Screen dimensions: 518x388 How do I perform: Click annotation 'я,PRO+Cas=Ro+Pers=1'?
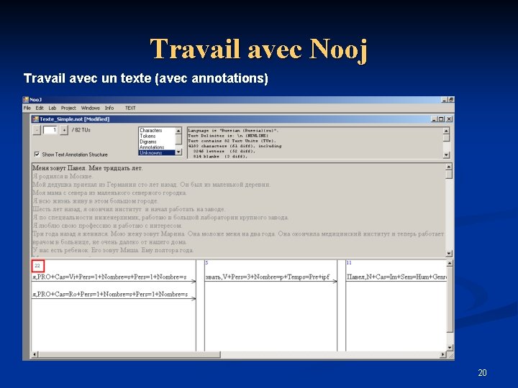110,294
